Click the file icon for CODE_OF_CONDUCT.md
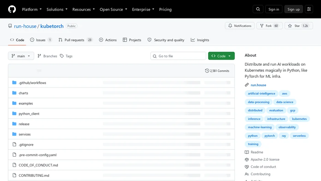Screen dimensions: 321x181 [14, 165]
